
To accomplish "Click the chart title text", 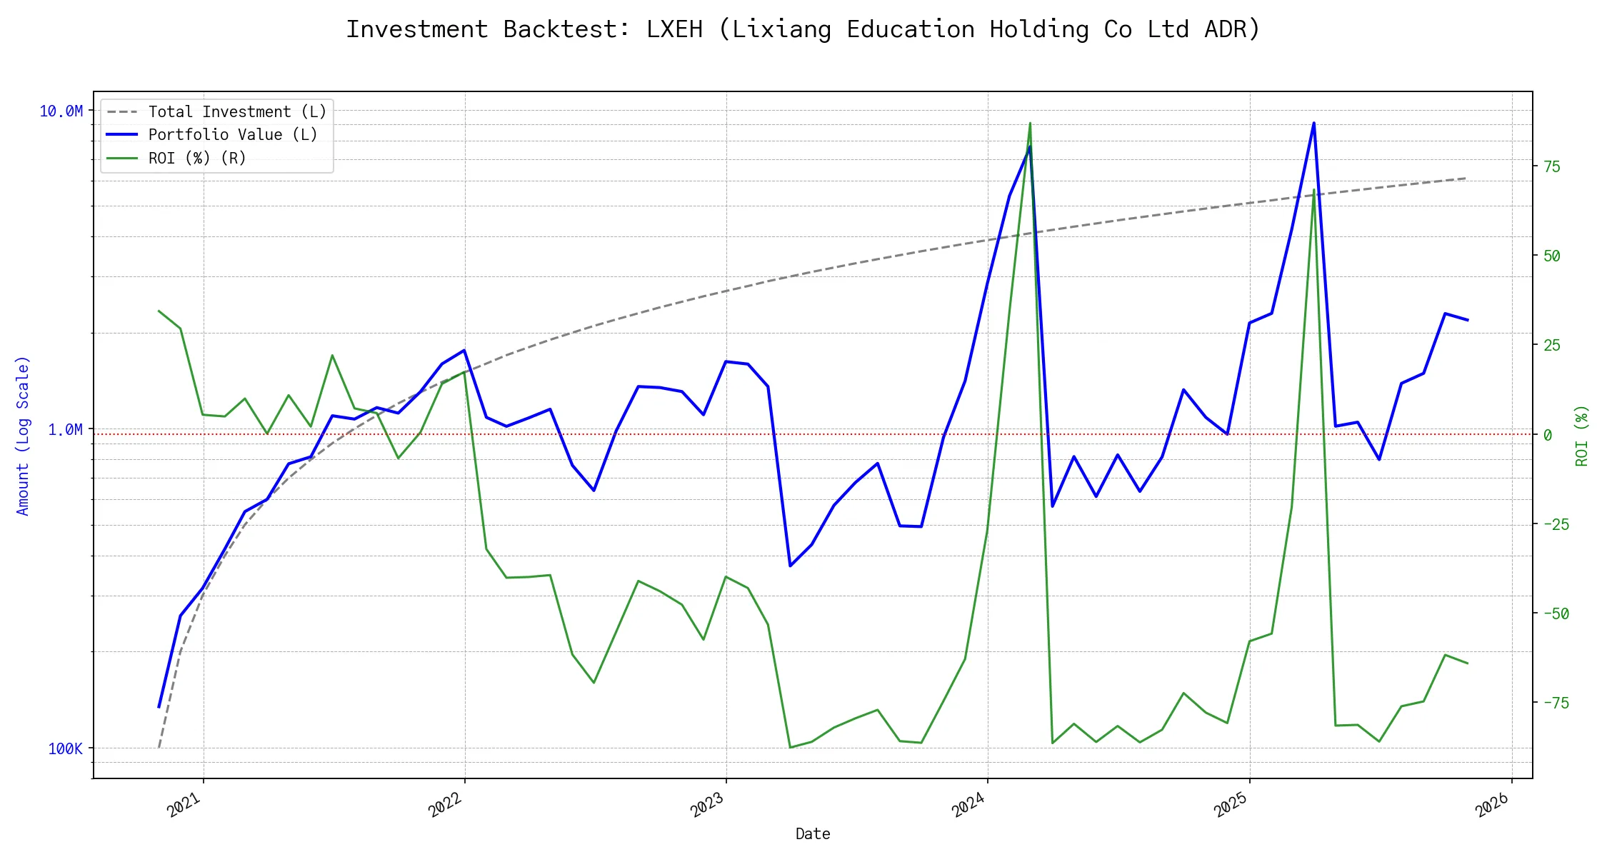I will pos(803,30).
